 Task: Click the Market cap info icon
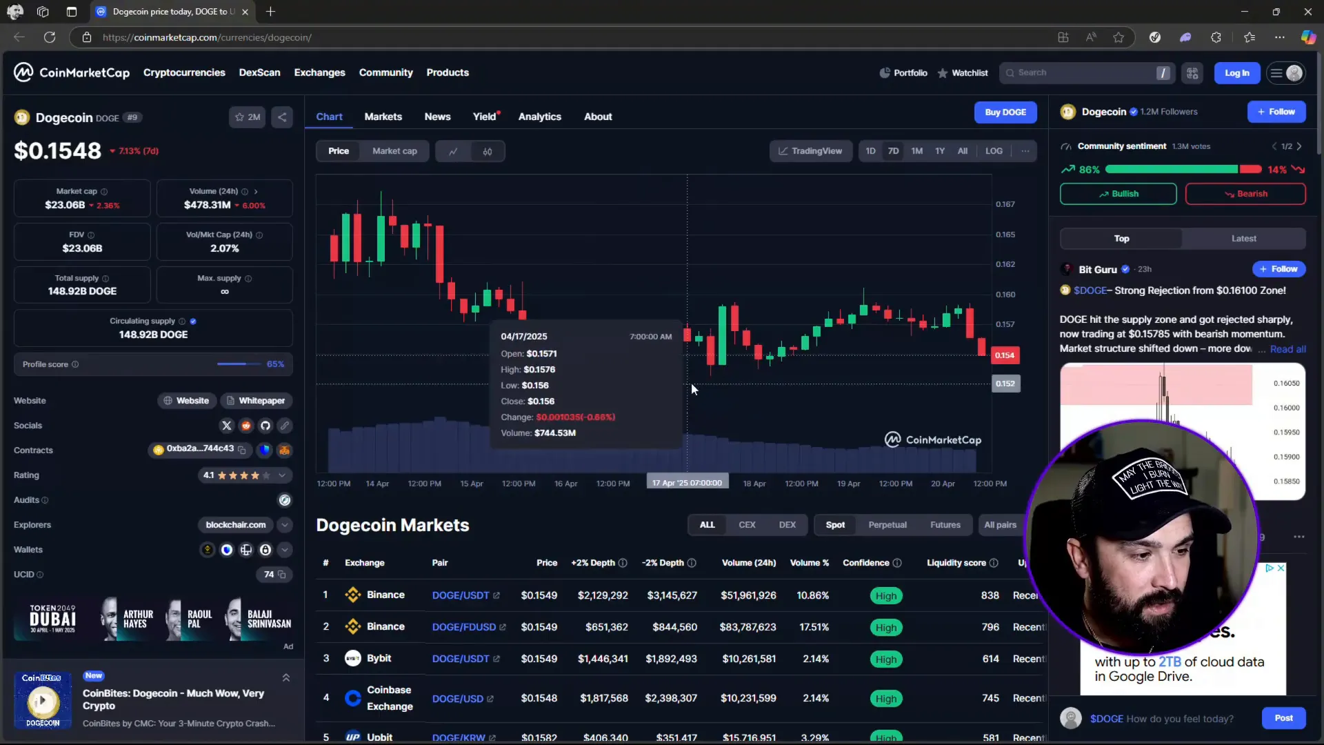[x=104, y=192]
